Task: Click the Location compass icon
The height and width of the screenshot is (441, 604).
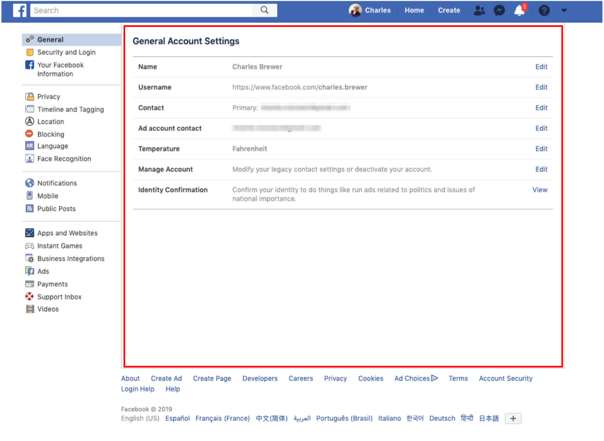Action: point(30,121)
